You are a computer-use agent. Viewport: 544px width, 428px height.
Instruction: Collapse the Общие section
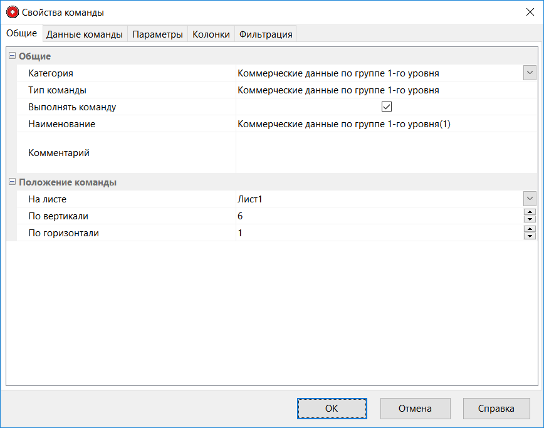click(x=12, y=56)
